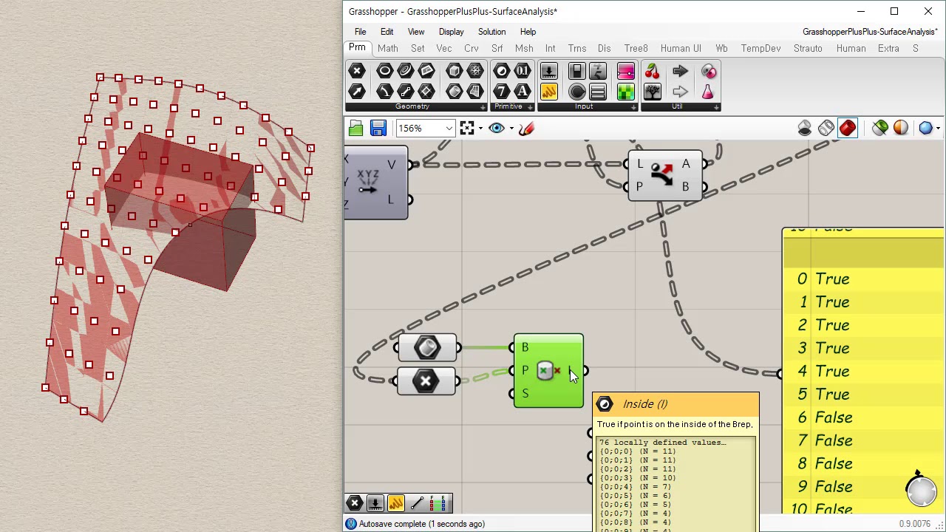Pick the Gradient input icon
The width and height of the screenshot is (946, 532).
point(625,71)
